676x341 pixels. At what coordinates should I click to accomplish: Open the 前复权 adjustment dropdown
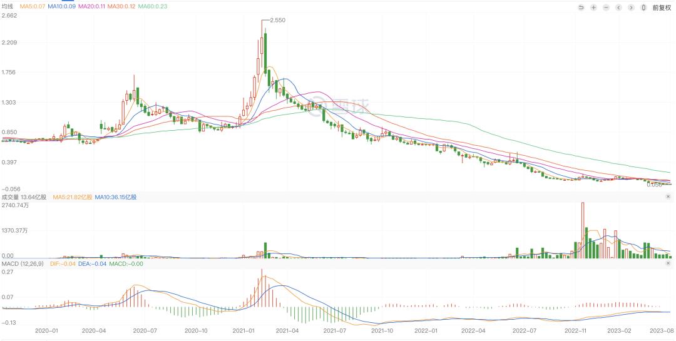(662, 8)
